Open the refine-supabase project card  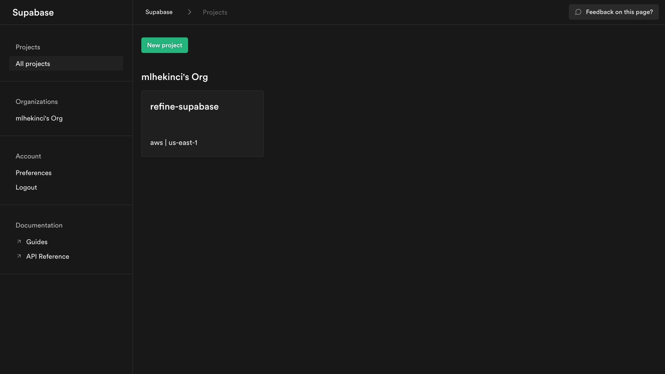click(202, 124)
